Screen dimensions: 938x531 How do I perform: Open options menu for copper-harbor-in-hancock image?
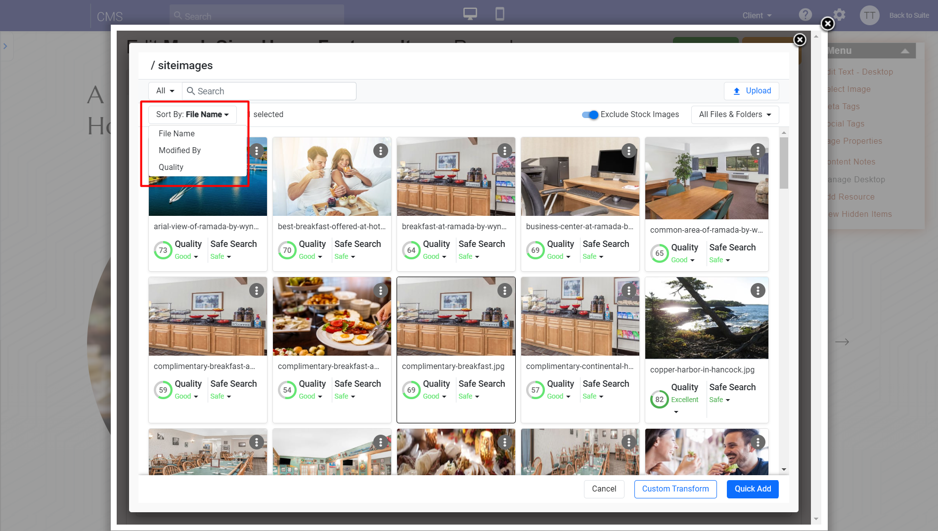[x=758, y=290]
